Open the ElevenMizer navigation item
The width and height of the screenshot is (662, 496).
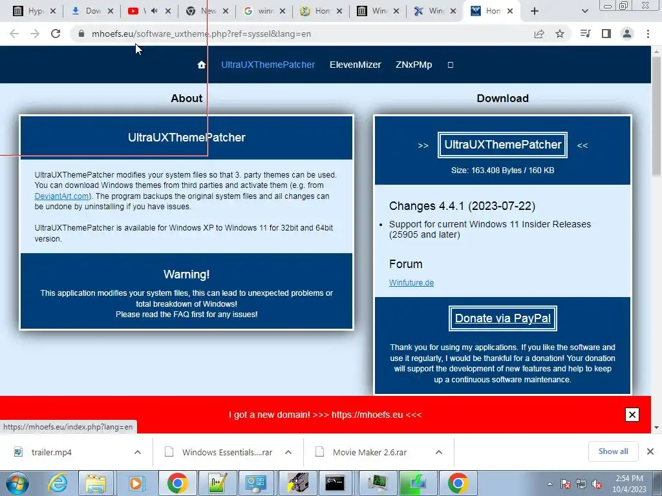[355, 65]
